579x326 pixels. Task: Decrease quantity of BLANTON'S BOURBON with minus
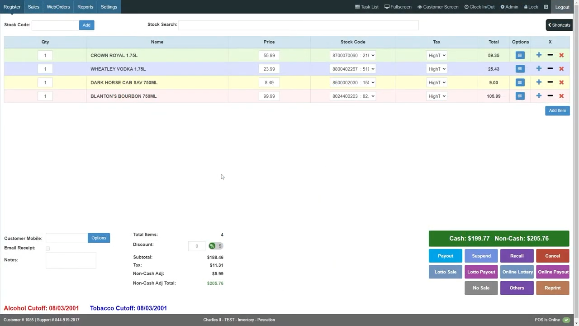[x=550, y=96]
